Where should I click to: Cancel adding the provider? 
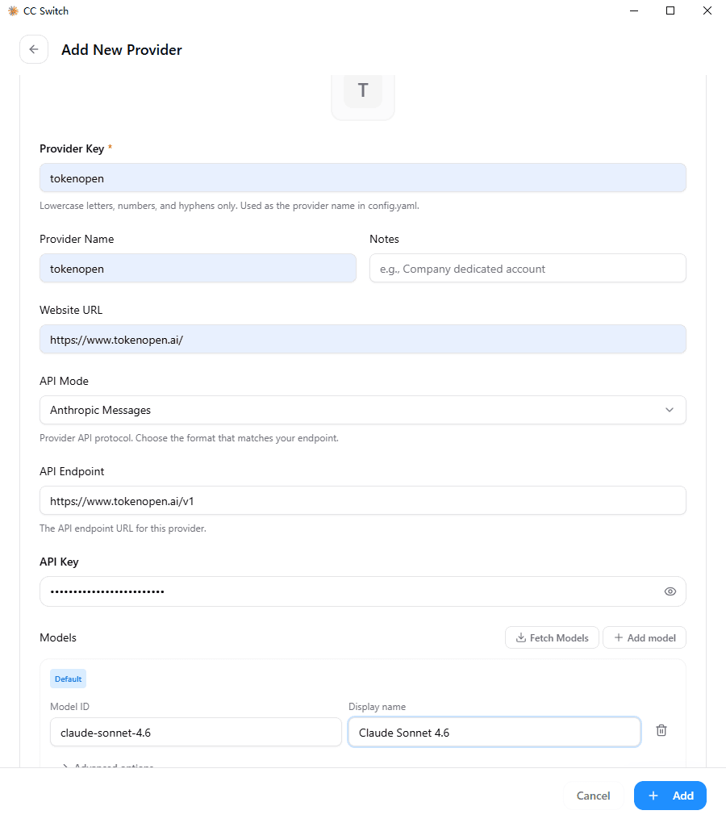click(x=593, y=796)
